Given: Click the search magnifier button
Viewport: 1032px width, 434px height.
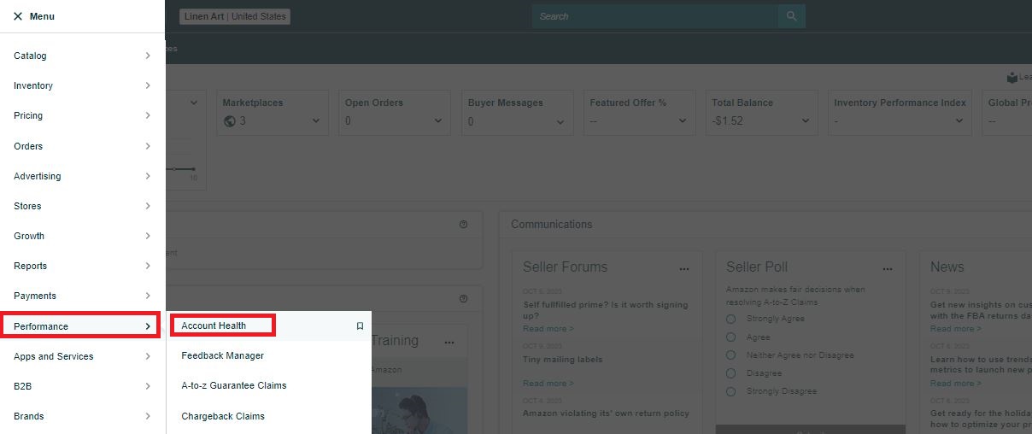Looking at the screenshot, I should [x=791, y=16].
